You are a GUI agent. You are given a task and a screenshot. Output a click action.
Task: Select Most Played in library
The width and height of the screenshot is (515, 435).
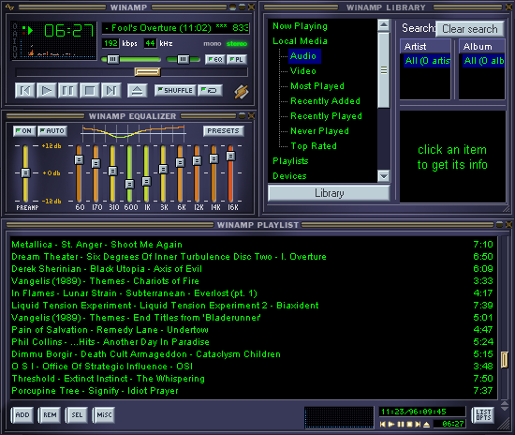[317, 86]
